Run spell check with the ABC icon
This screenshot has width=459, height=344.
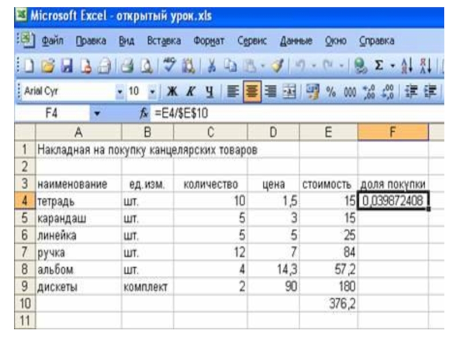point(169,65)
